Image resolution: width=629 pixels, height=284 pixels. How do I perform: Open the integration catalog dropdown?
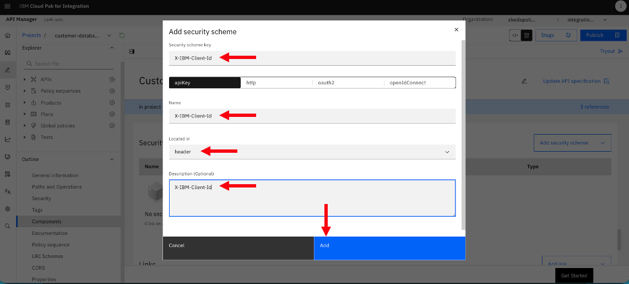[x=587, y=19]
